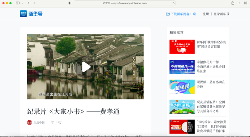
Task: Open 下载新华网客户端 link
Action: [x=183, y=14]
